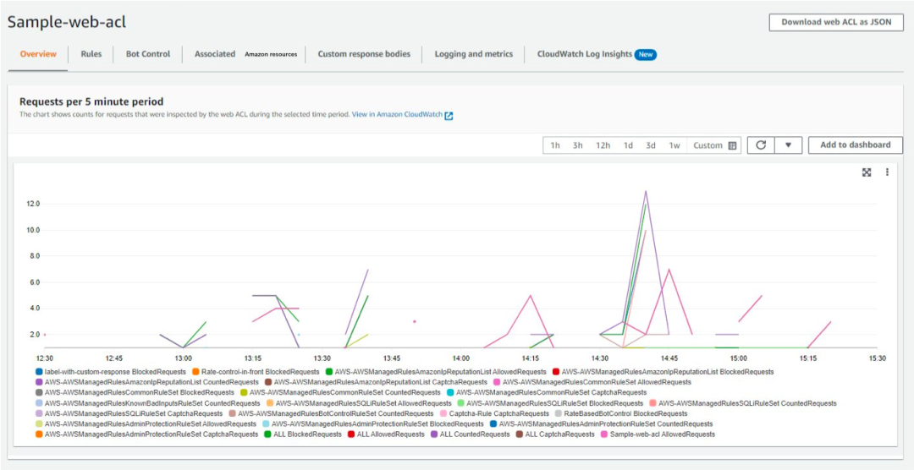
Task: Open the chart's three-dot actions menu
Action: coord(887,172)
